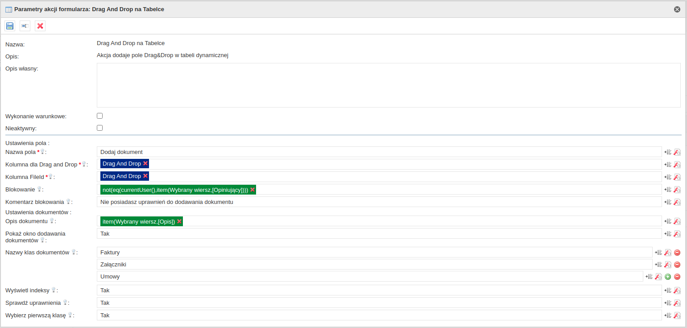Show hint lightbulb next to Nazwy klas dokumentów
This screenshot has height=328, width=687.
click(x=74, y=252)
